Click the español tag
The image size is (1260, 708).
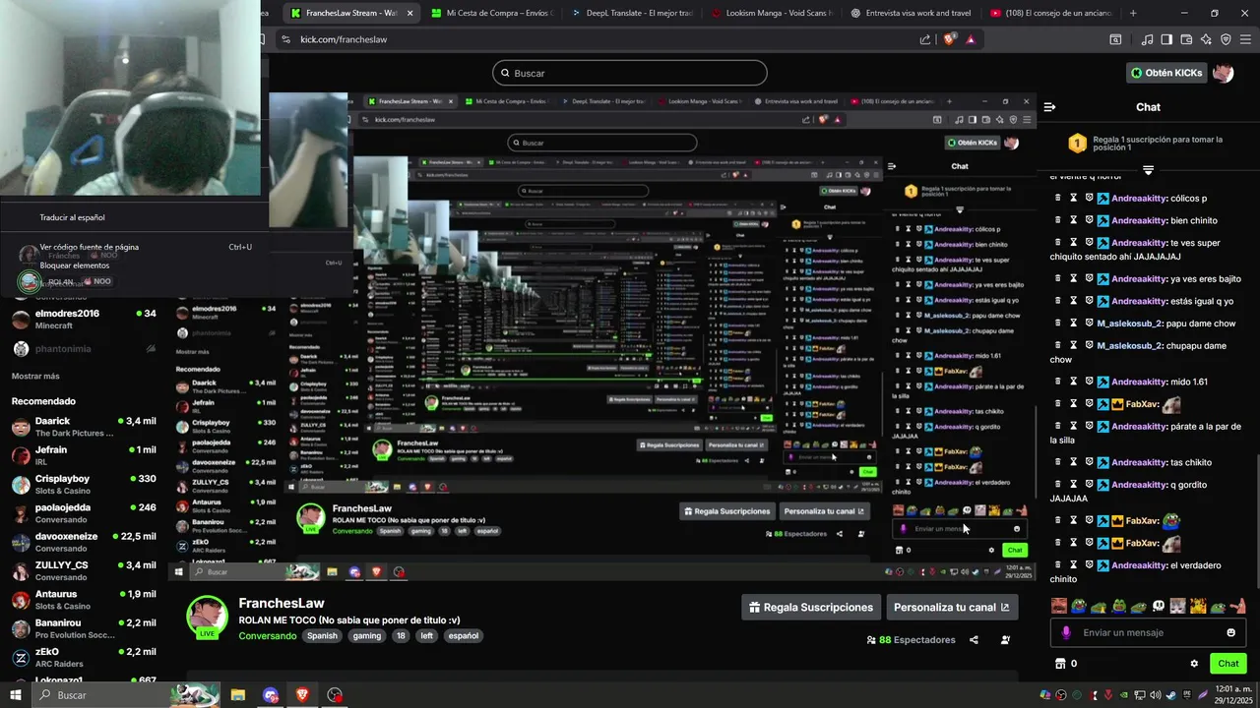(x=464, y=636)
